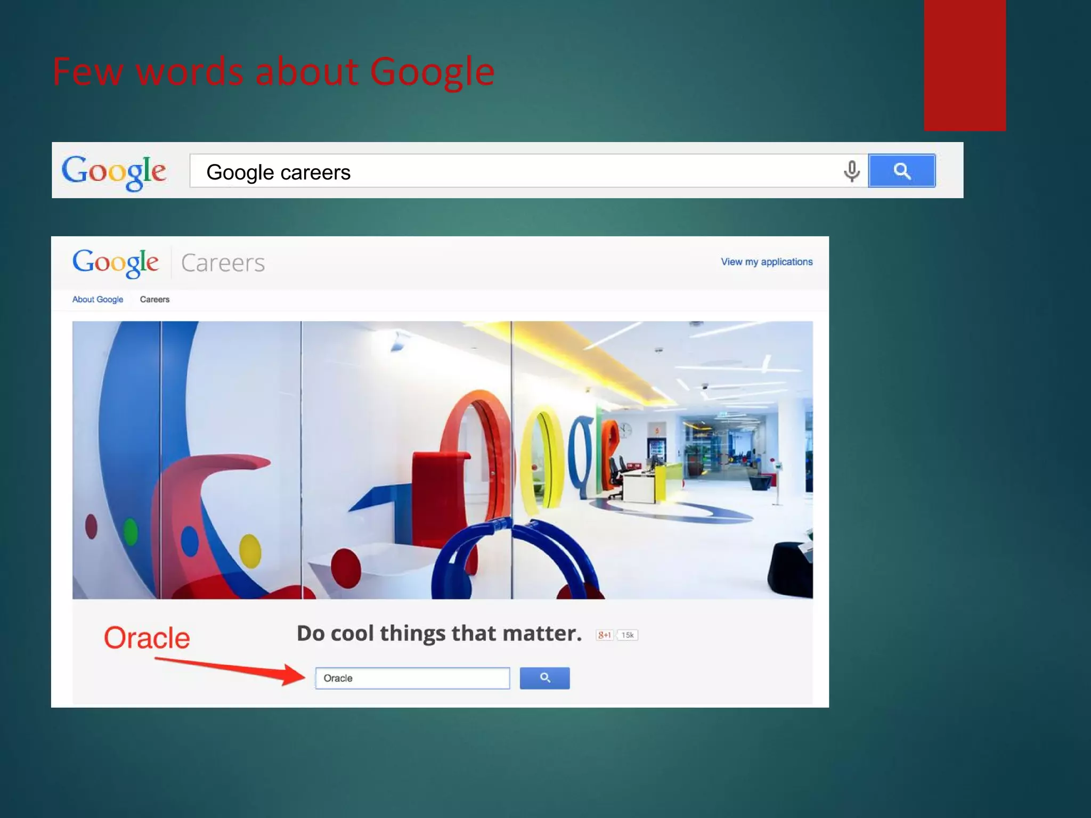Click the 'Do cool things that matter.' headline
The width and height of the screenshot is (1091, 818).
pos(439,633)
